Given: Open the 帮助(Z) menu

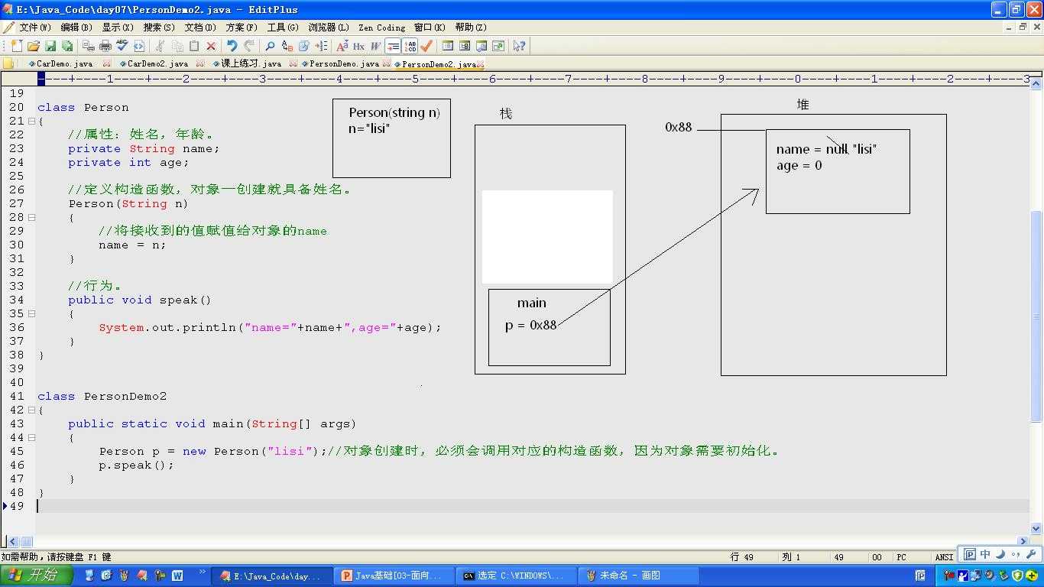Looking at the screenshot, I should (x=471, y=27).
